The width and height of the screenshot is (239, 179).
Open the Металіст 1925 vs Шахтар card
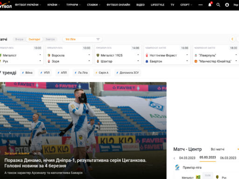(x=118, y=55)
